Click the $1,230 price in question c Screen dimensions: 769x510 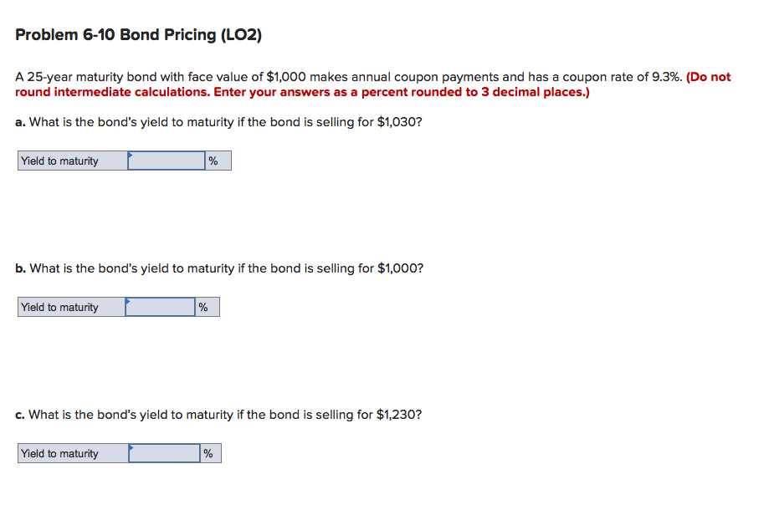click(x=396, y=415)
